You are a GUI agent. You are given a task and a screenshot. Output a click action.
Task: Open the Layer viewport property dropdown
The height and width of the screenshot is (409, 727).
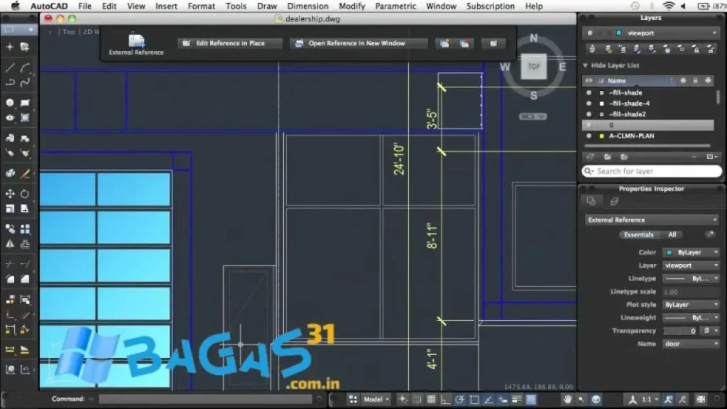[x=691, y=266]
